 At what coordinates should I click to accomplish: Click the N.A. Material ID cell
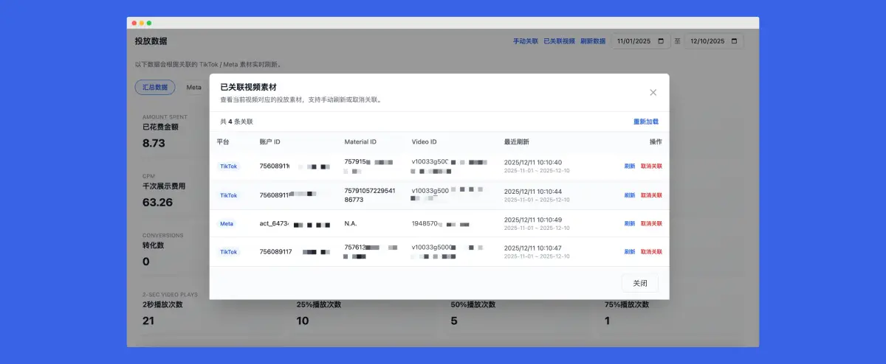tap(351, 223)
